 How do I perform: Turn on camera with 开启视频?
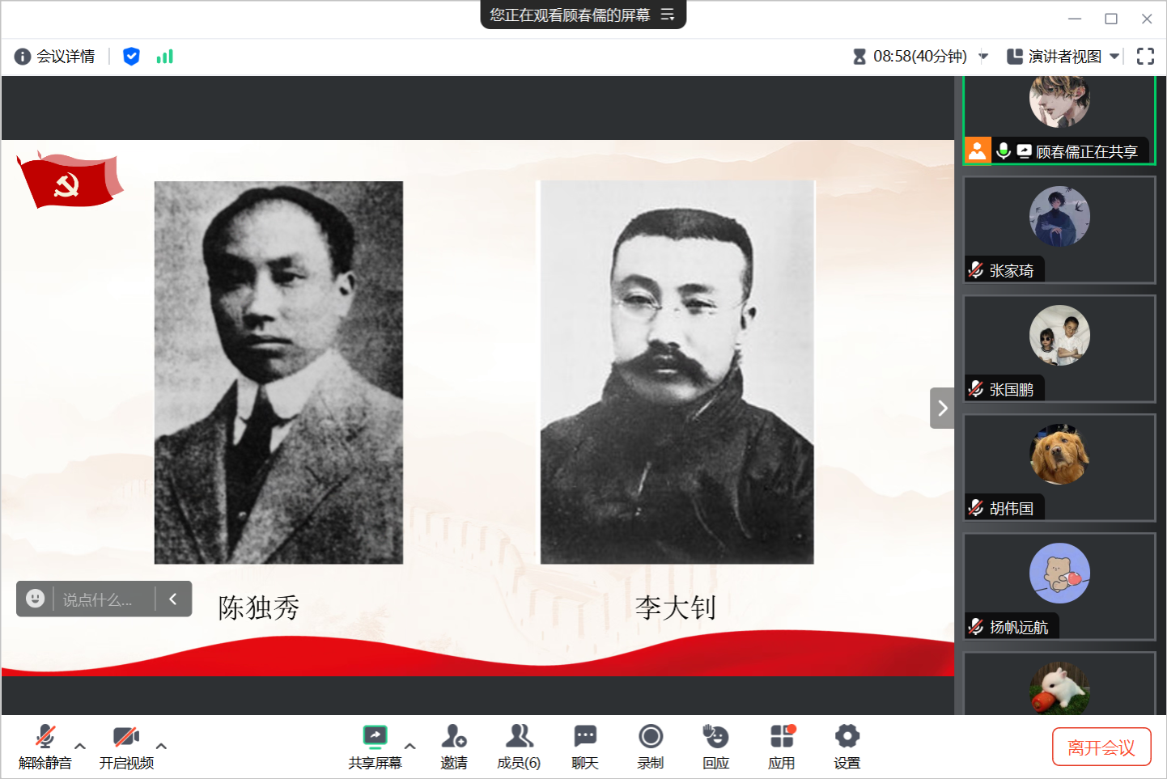[x=126, y=745]
